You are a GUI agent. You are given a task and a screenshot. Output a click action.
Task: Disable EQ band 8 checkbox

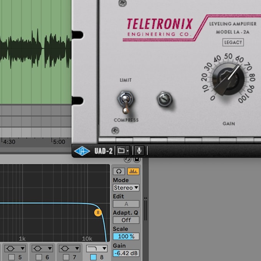(x=93, y=257)
